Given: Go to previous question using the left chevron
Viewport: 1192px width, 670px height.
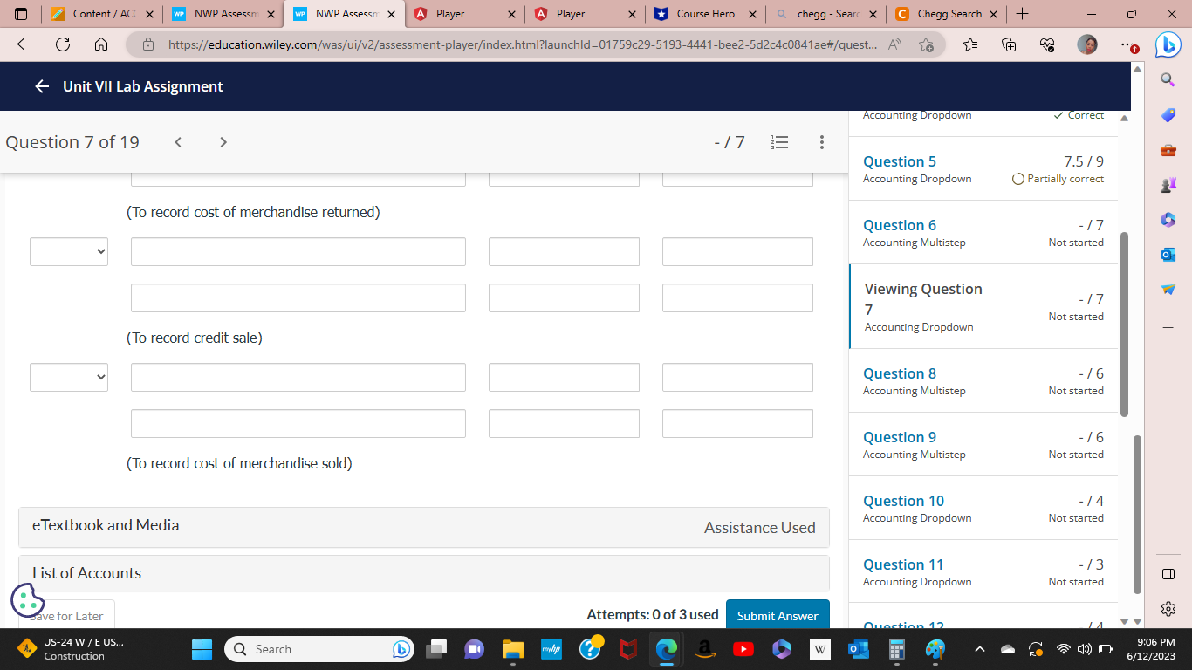Looking at the screenshot, I should coord(178,141).
